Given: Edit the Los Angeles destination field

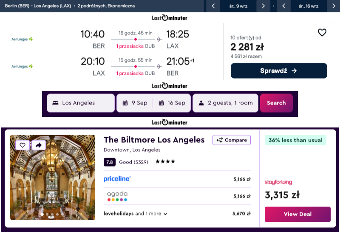Looking at the screenshot, I should (x=81, y=103).
